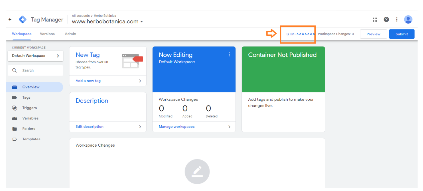423x191 pixels.
Task: Click the back arrow icon
Action: click(10, 19)
